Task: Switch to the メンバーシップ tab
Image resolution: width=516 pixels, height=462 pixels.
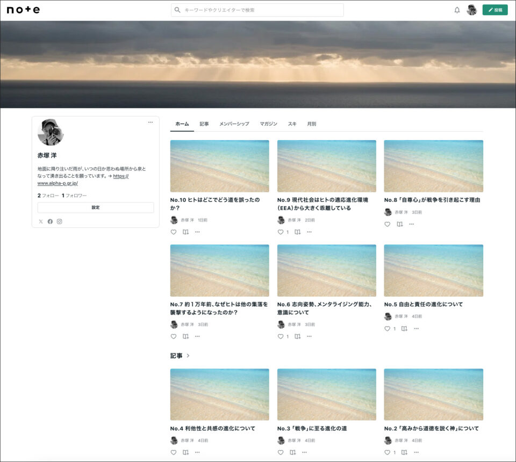Action: [x=234, y=124]
